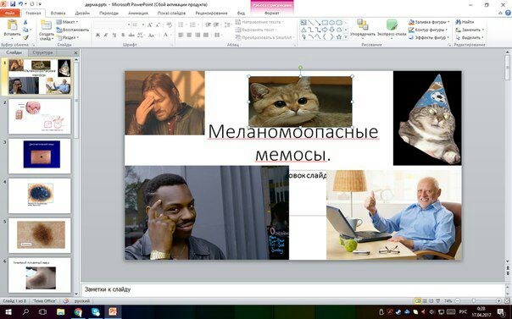This screenshot has width=512, height=319.
Task: Click the Notes (Заметки к слайду) field
Action: tap(292, 289)
